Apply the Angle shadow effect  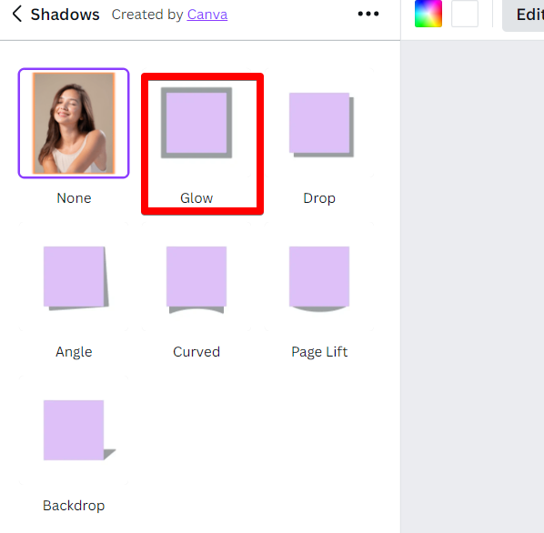point(74,277)
